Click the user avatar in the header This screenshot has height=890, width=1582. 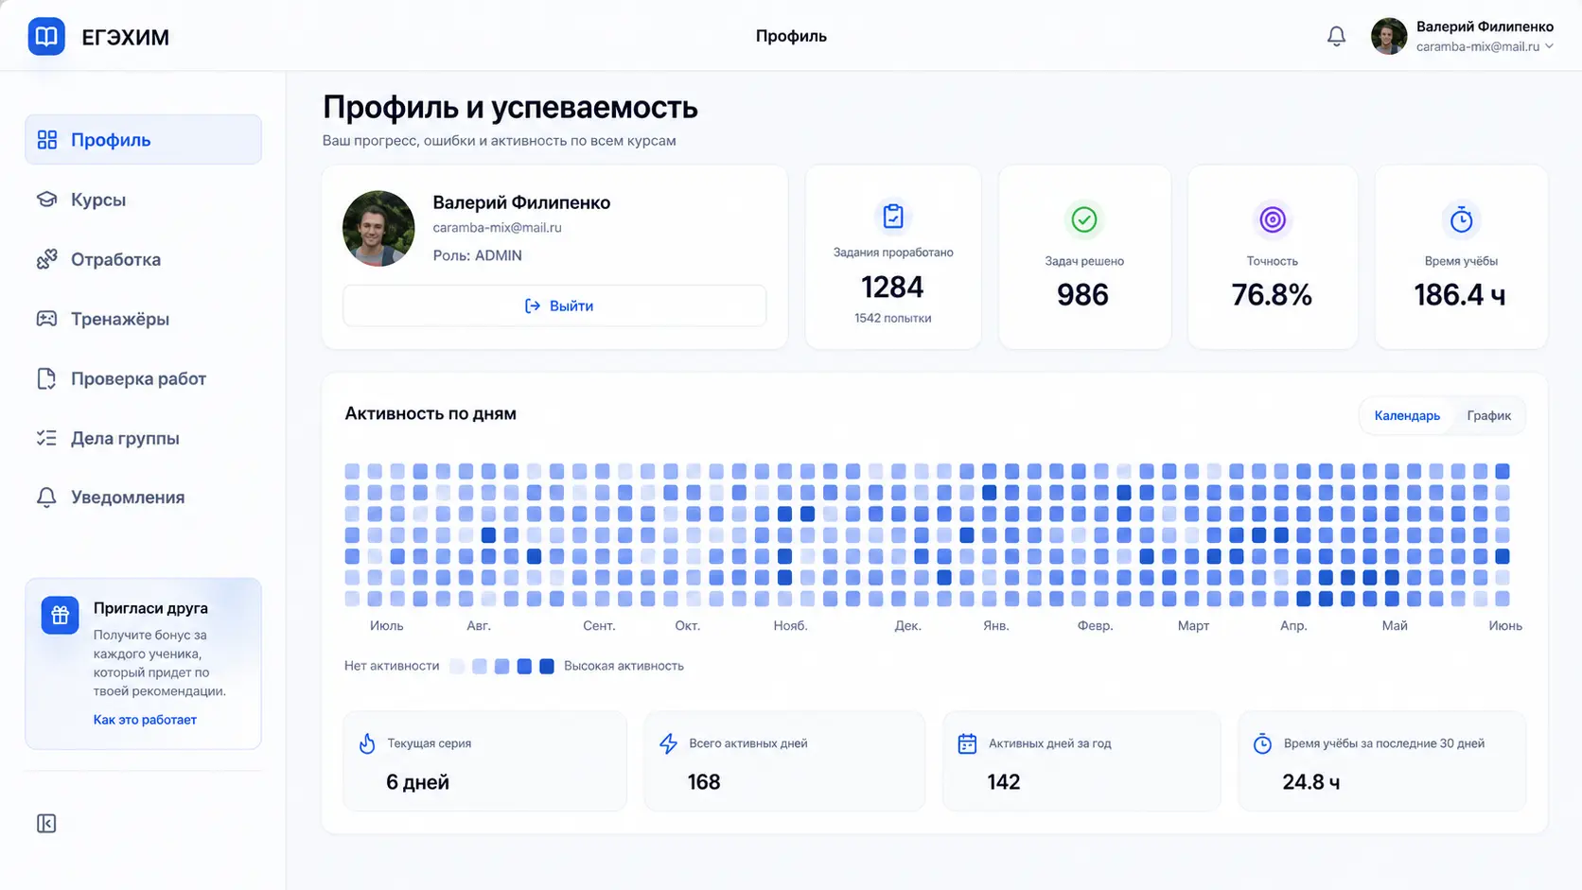click(1389, 36)
